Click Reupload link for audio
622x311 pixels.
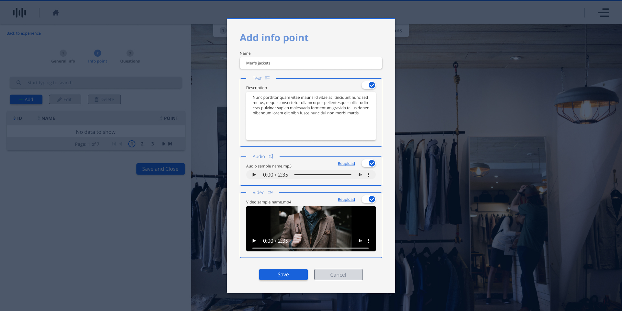tap(346, 164)
